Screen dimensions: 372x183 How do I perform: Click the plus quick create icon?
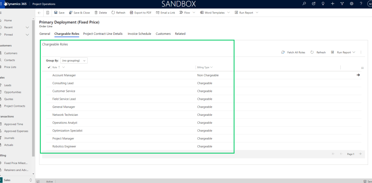point(332,4)
